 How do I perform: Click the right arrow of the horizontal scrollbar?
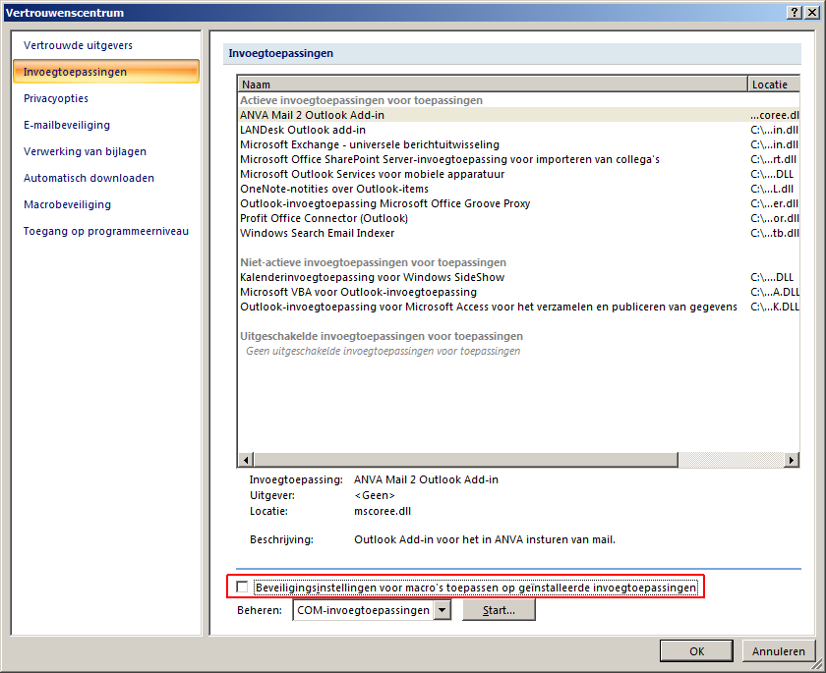(792, 459)
